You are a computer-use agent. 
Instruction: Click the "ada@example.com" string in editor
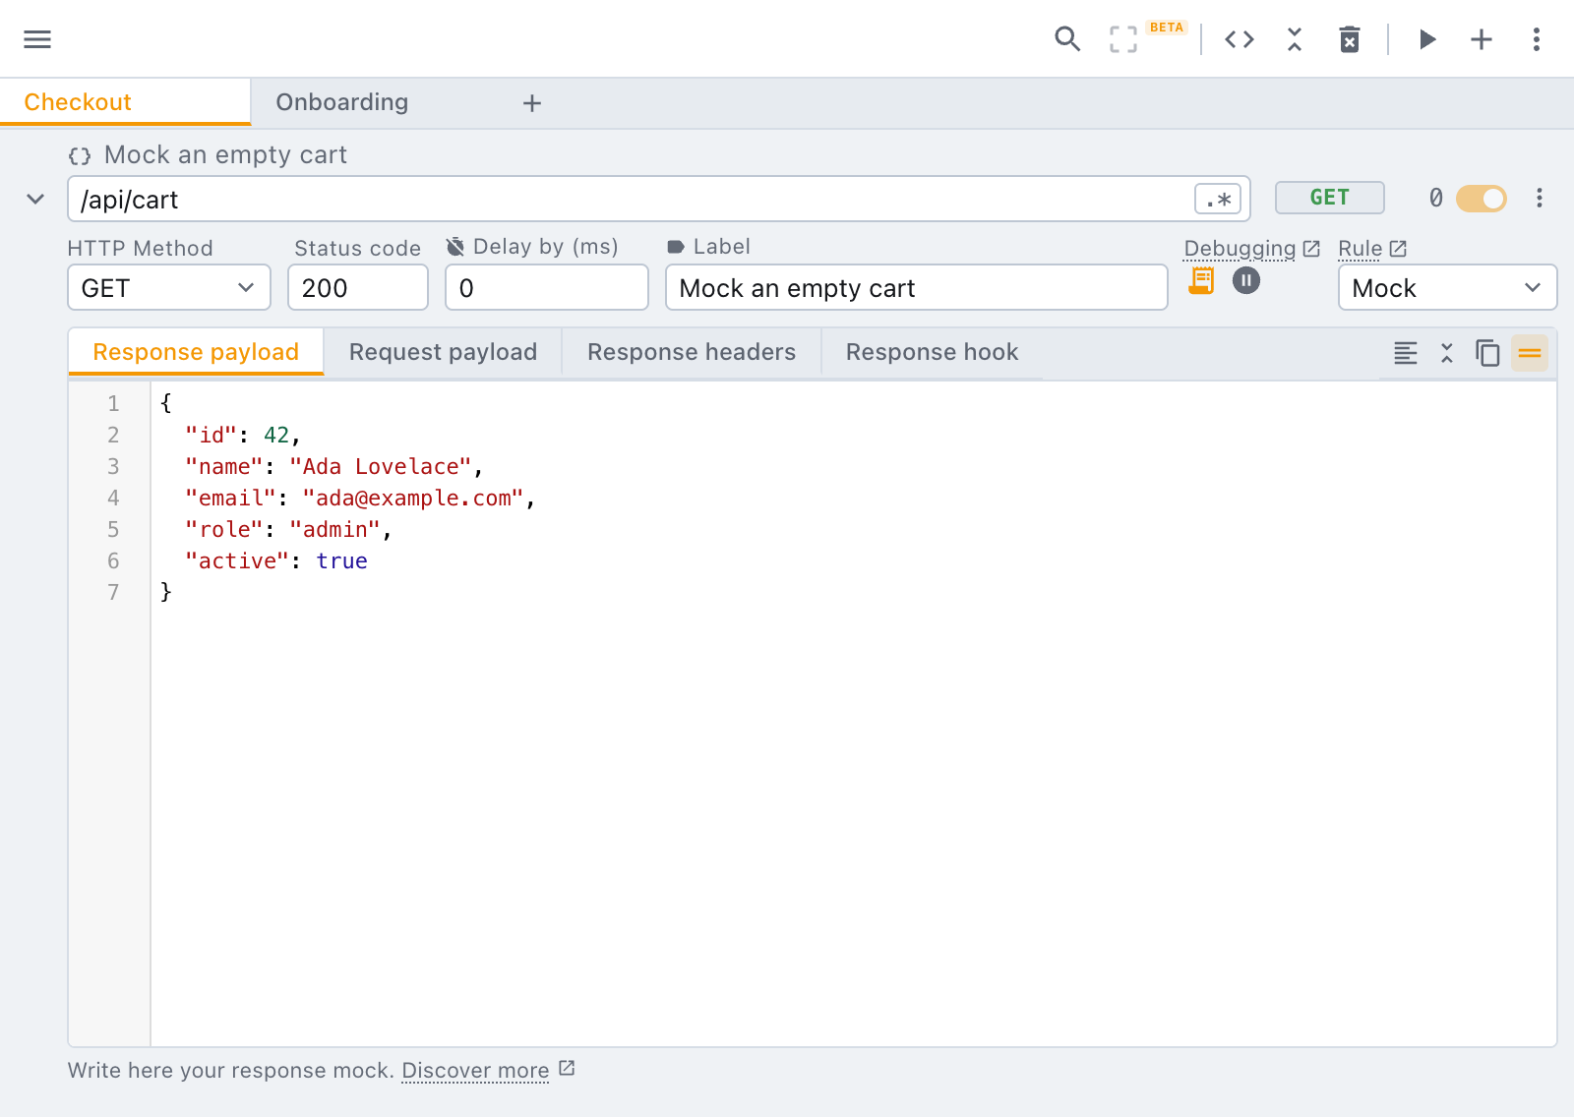click(x=413, y=498)
